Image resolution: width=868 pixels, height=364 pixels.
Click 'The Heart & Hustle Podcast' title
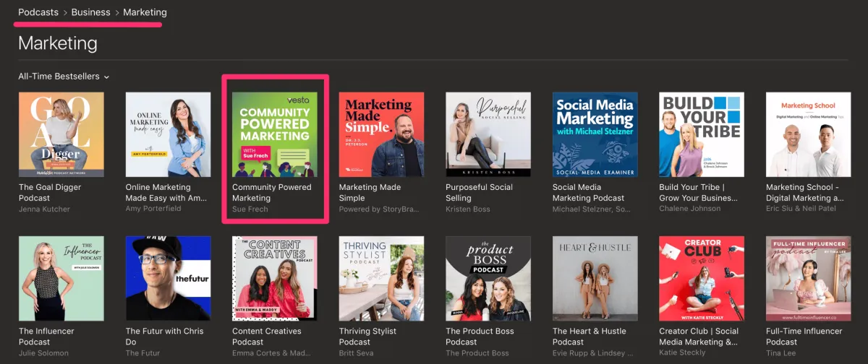tap(591, 336)
